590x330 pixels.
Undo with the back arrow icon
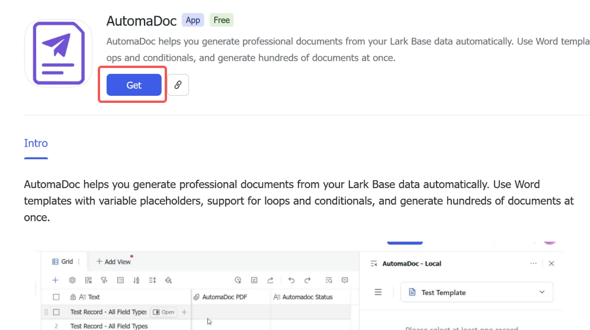(x=291, y=280)
